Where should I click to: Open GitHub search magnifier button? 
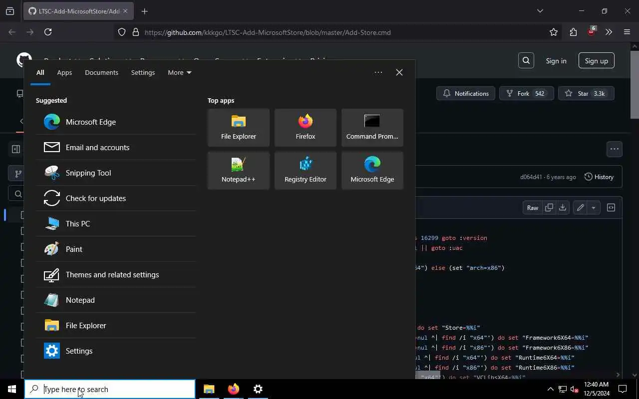click(526, 60)
